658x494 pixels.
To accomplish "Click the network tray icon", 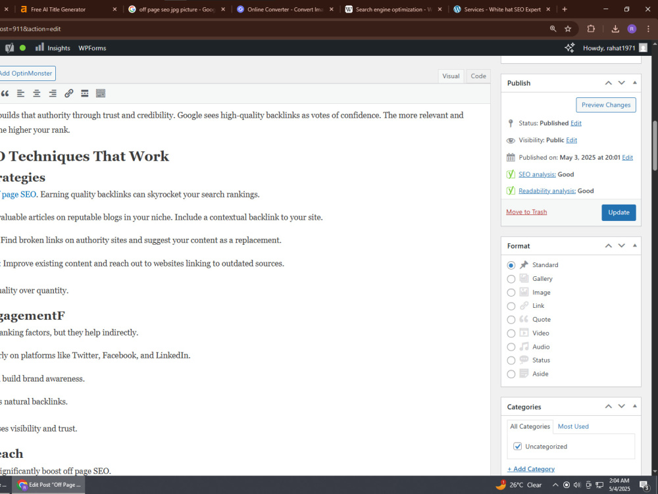I will [x=599, y=485].
